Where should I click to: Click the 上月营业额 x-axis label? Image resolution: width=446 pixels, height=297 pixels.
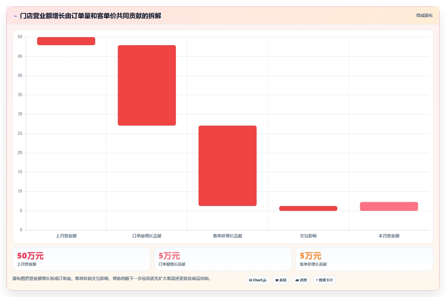66,236
